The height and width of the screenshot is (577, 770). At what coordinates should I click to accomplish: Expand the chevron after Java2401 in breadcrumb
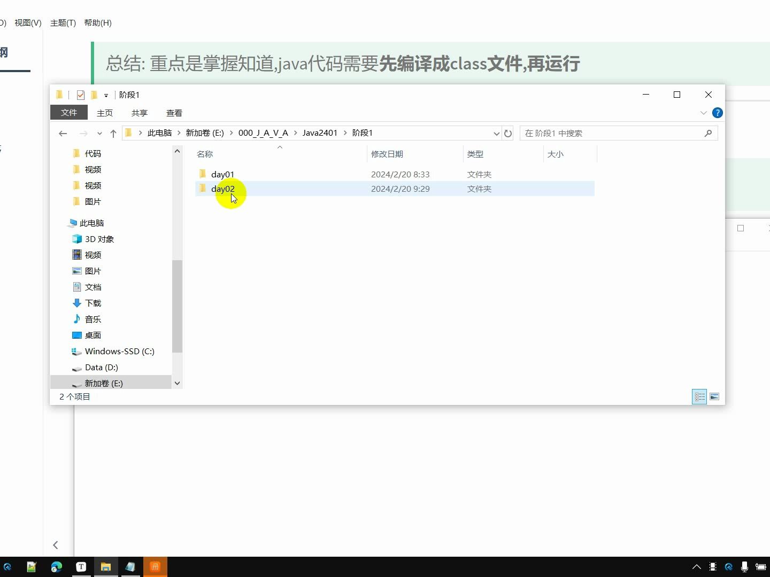tap(345, 133)
